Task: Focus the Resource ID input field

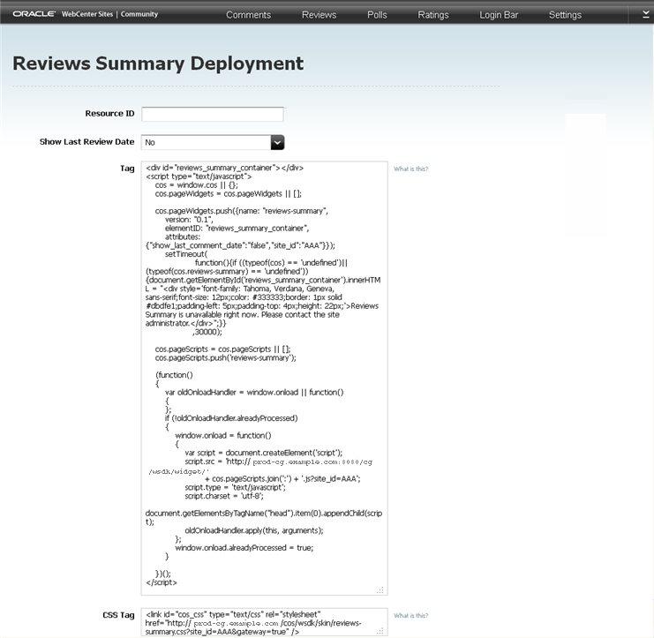Action: (213, 114)
